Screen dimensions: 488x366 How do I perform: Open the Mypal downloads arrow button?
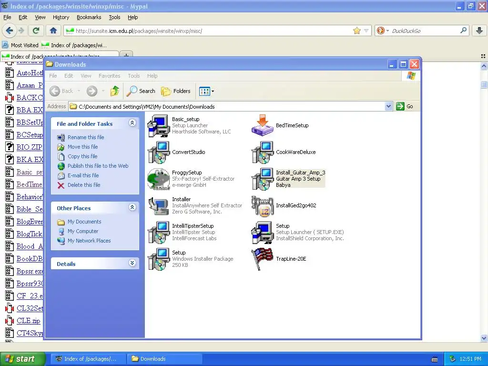point(479,30)
